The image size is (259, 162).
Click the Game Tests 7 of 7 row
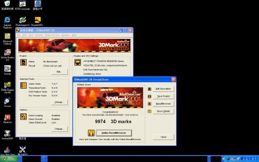(43, 84)
